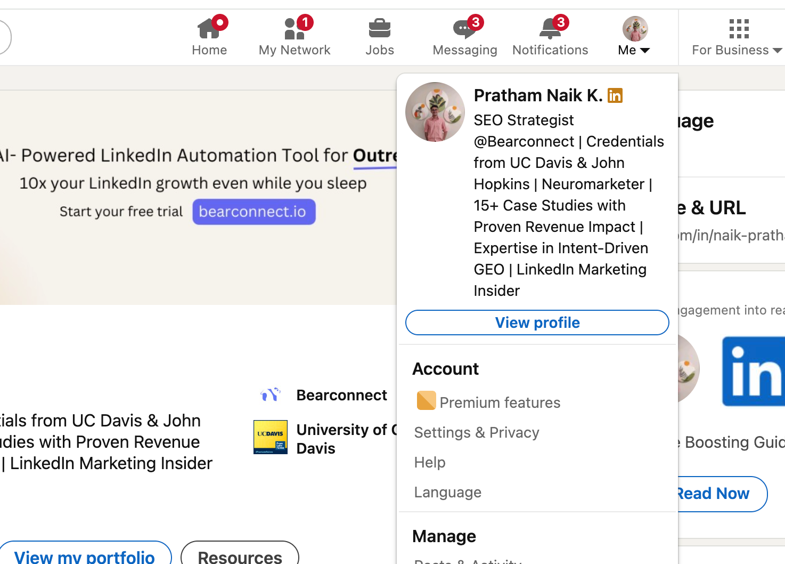Screen dimensions: 785x564
Task: Open the Jobs briefcase icon
Action: (x=379, y=29)
